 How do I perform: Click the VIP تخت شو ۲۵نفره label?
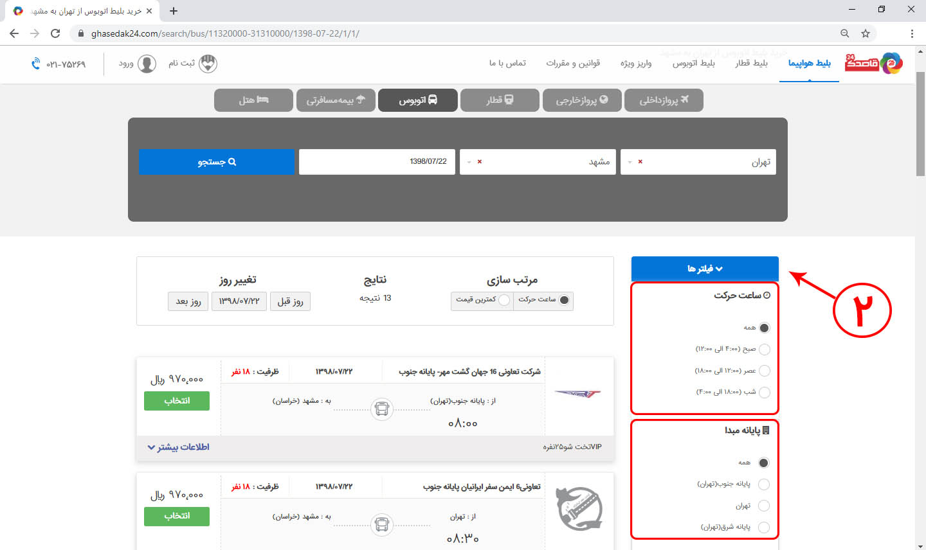click(x=572, y=447)
